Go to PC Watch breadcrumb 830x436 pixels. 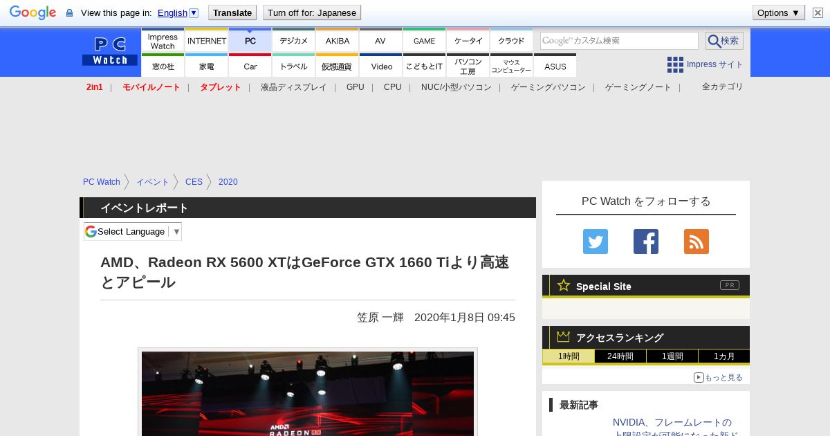102,182
